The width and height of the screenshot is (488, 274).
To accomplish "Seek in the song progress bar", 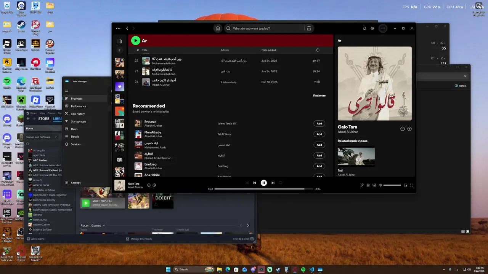I will click(x=263, y=189).
